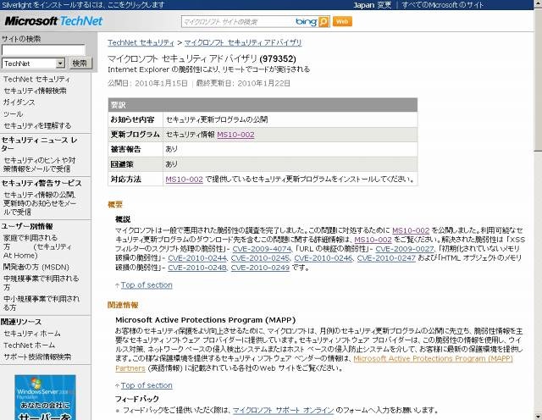The image size is (542, 420).
Task: Open すべてのMicrosoftのサイト link
Action: 443,5
